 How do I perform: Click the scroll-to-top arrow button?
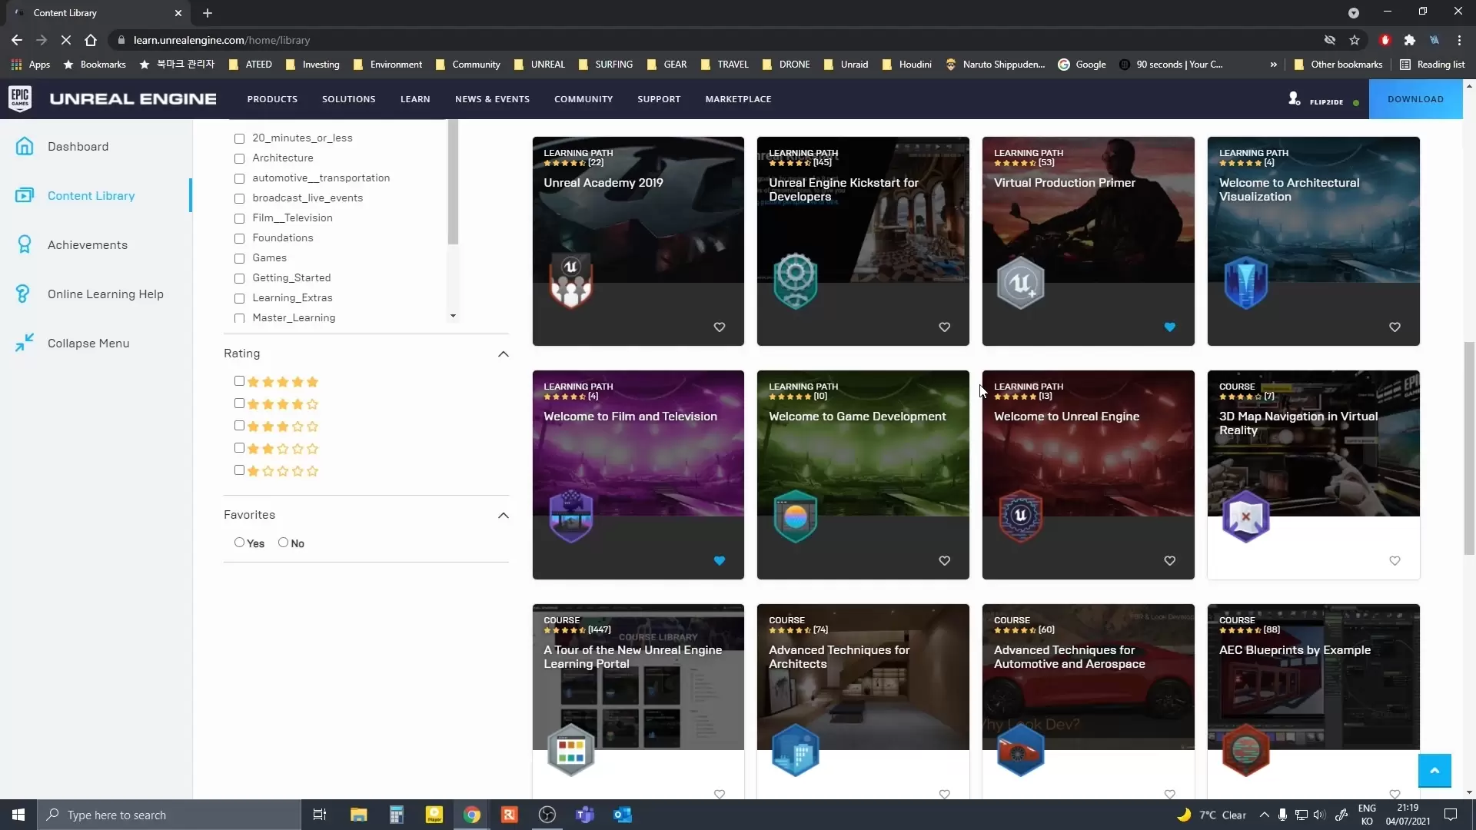(1434, 770)
